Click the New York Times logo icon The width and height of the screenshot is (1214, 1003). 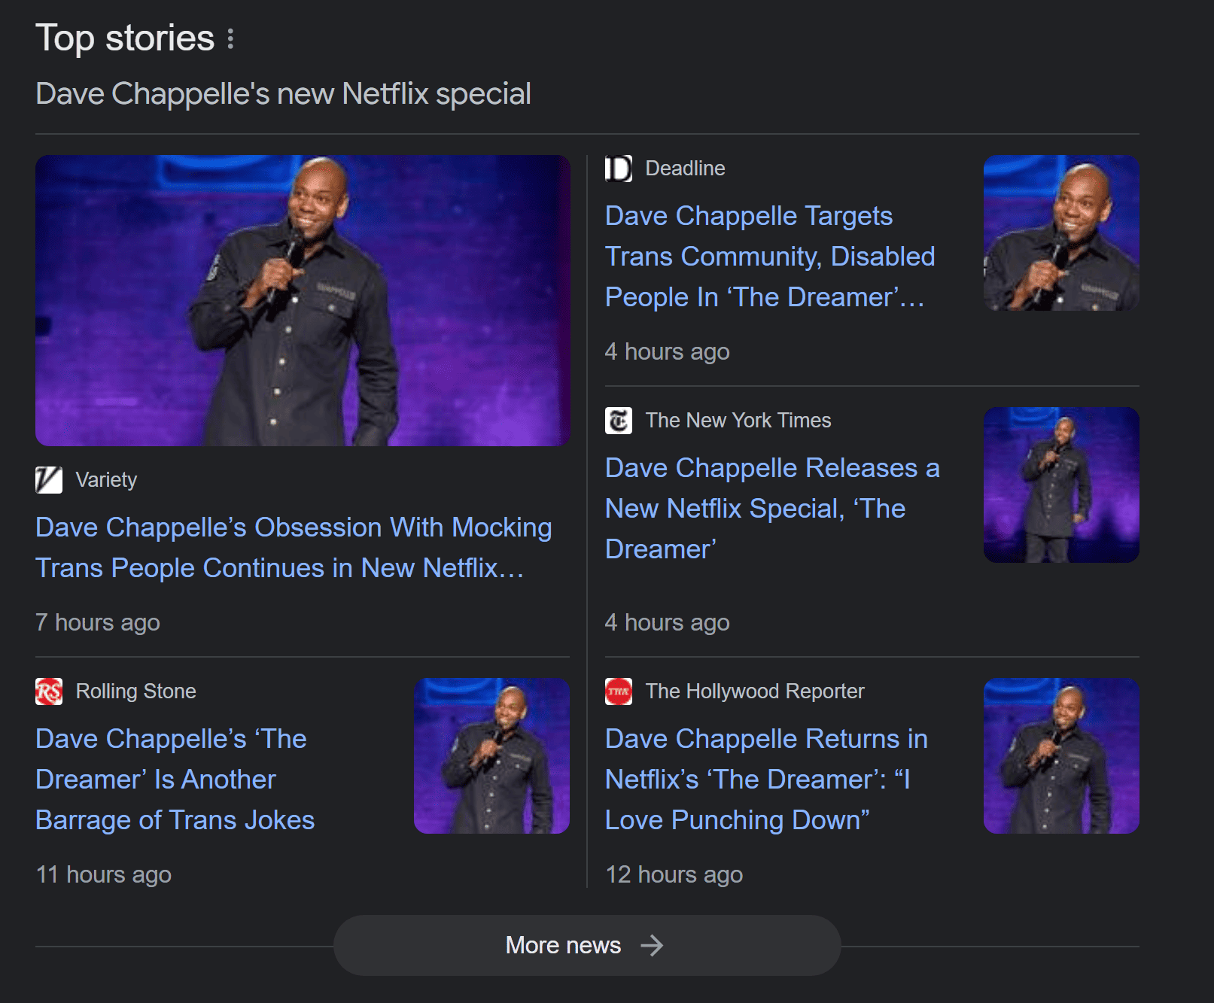619,421
